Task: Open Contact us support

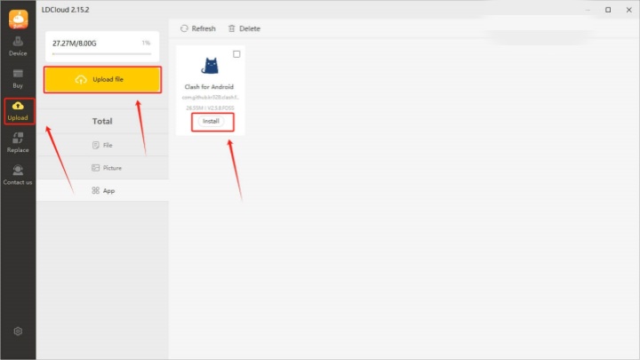Action: pos(18,174)
